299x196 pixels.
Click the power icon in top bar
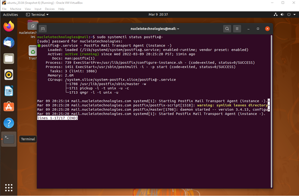[289, 14]
